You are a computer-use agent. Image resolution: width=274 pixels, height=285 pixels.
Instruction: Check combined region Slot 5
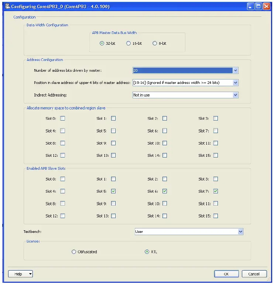tap(113, 131)
